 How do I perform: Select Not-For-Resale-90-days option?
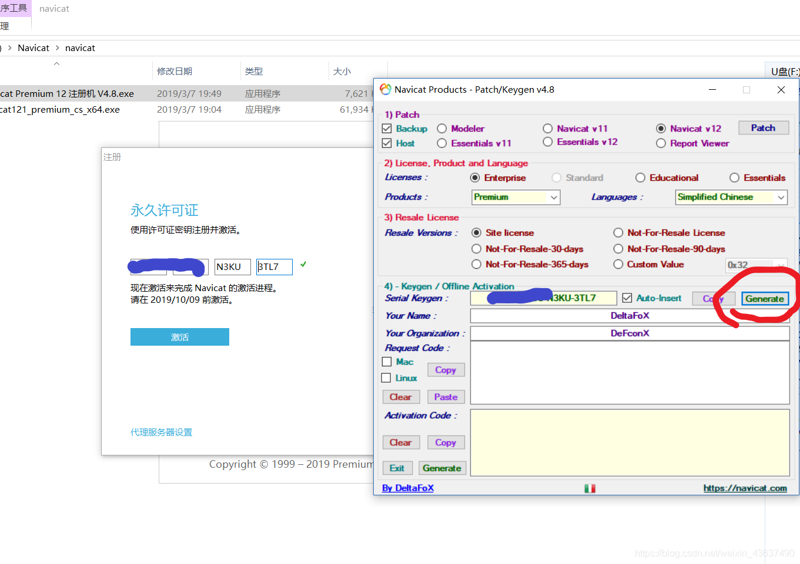click(618, 249)
